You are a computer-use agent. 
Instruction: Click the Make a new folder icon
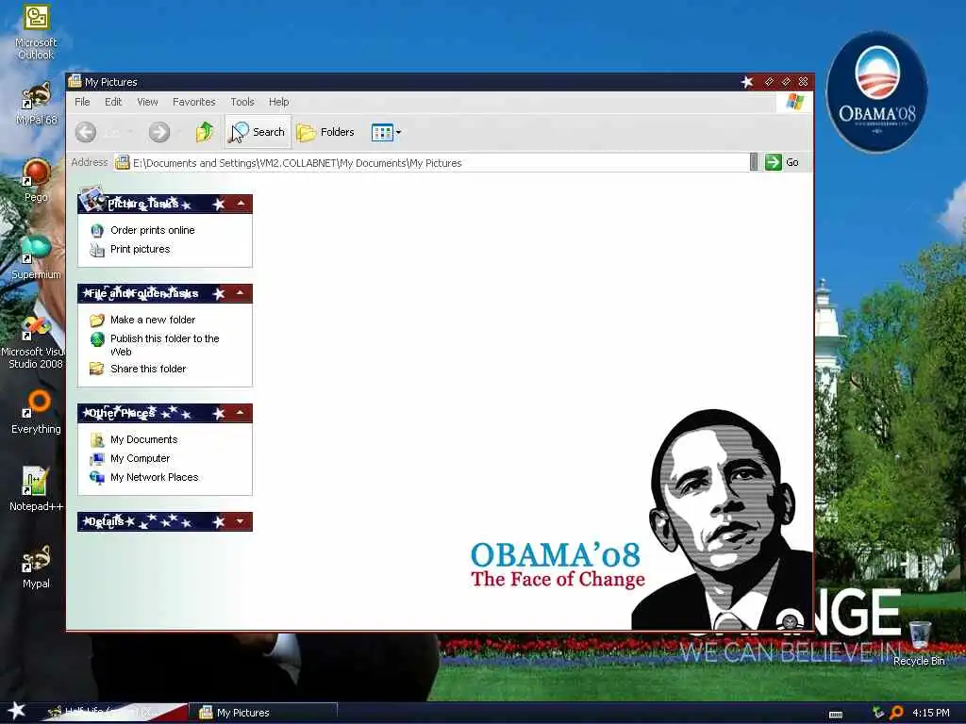97,321
